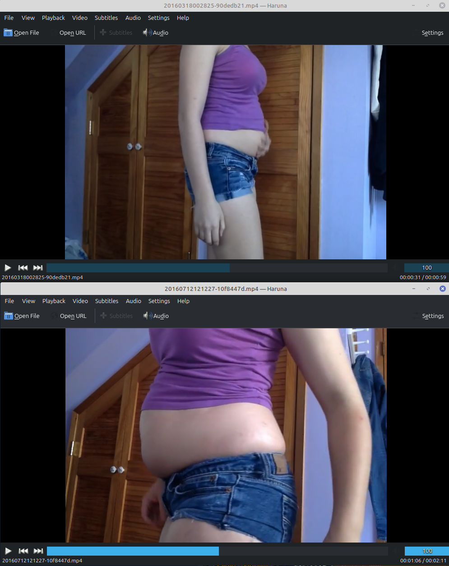Expand the View menu in bottom window
The height and width of the screenshot is (566, 449).
(28, 301)
